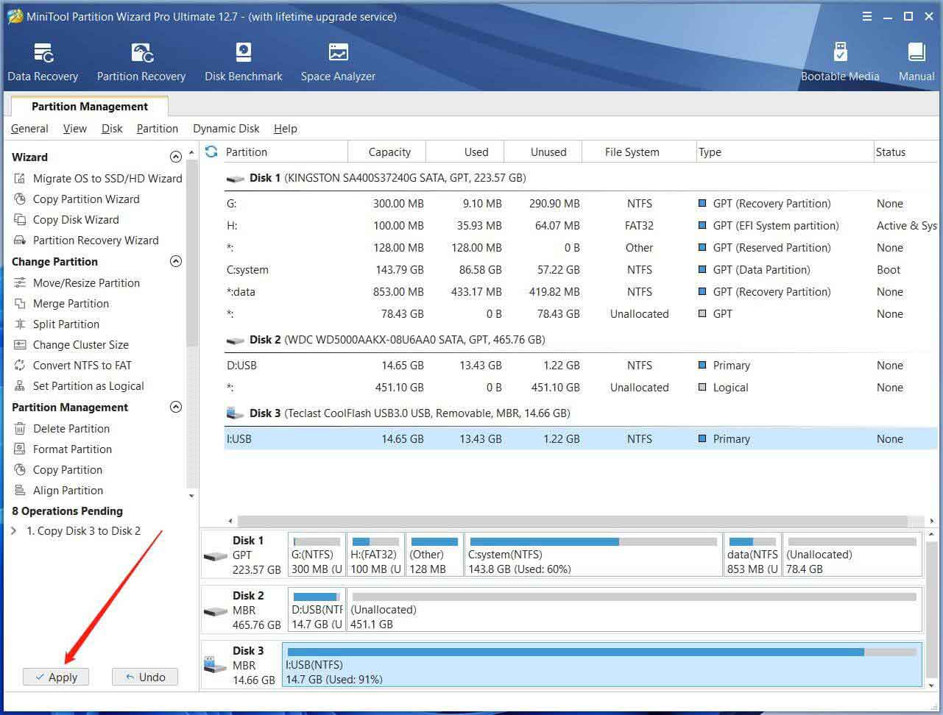Image resolution: width=943 pixels, height=715 pixels.
Task: Select the D:USB block in Disk 2 map
Action: [x=317, y=610]
